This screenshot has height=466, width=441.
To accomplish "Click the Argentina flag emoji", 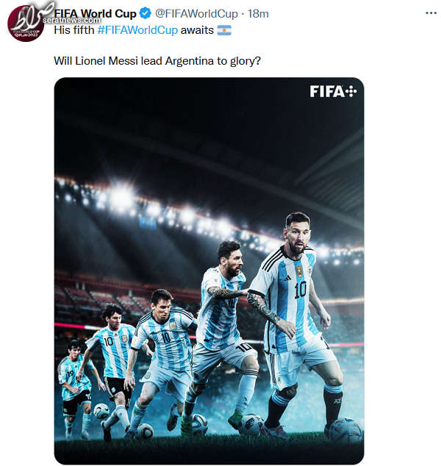I will point(224,30).
